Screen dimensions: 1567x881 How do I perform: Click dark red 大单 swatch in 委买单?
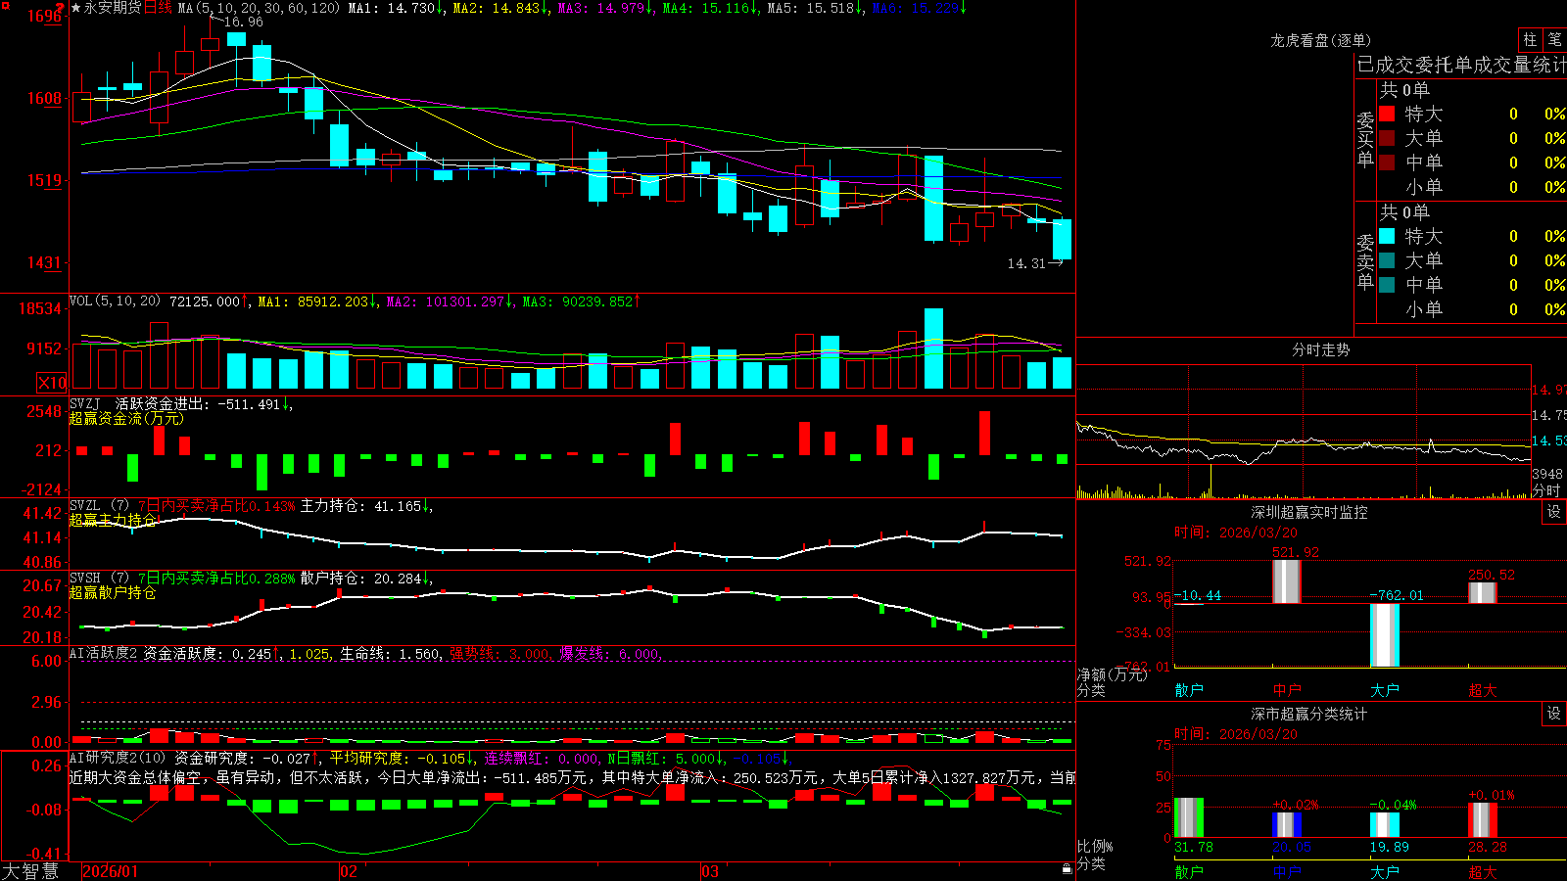(1387, 138)
